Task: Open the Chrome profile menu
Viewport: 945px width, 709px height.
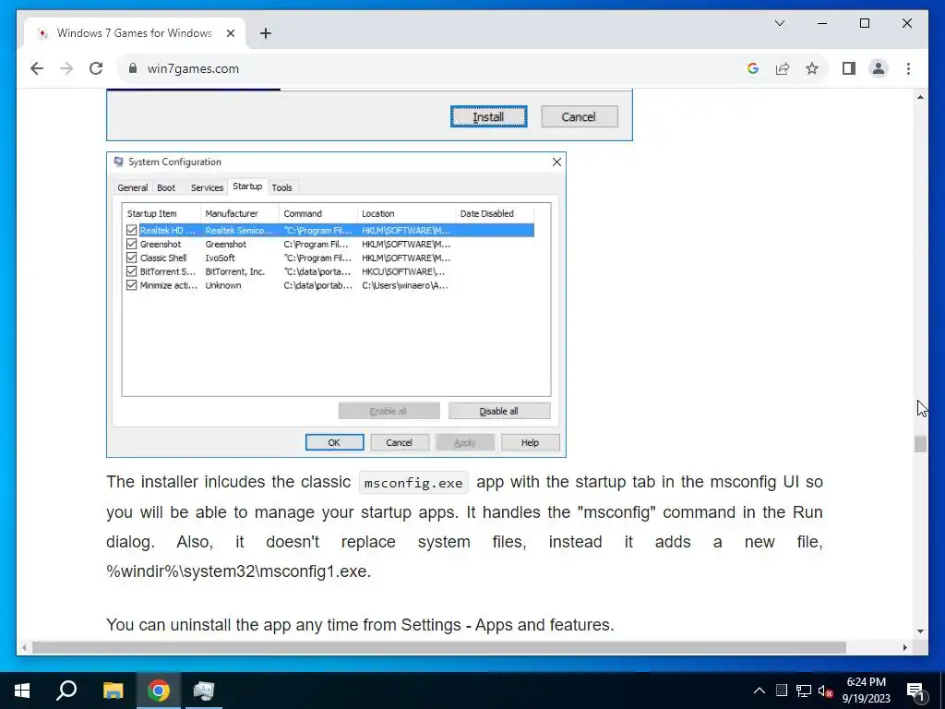Action: (879, 68)
